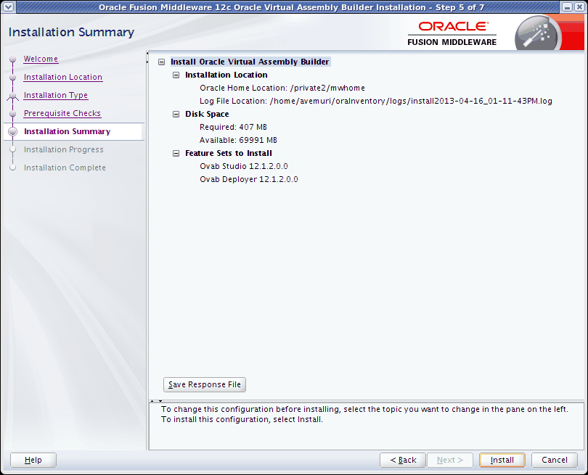Go to the Welcome step
Image resolution: width=588 pixels, height=475 pixels.
(41, 59)
